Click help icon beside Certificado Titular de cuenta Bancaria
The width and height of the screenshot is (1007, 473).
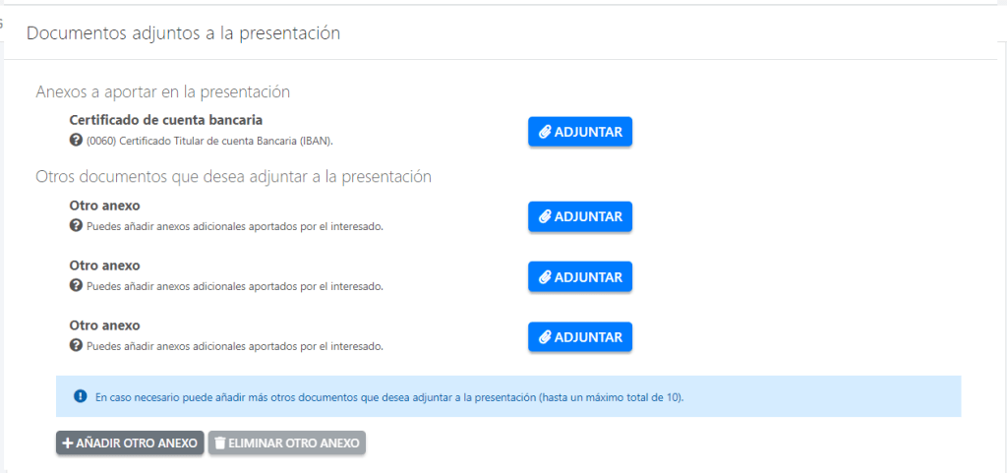click(76, 141)
